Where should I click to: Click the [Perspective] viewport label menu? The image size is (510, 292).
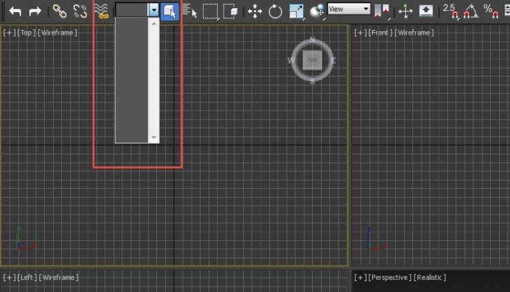[x=388, y=277]
